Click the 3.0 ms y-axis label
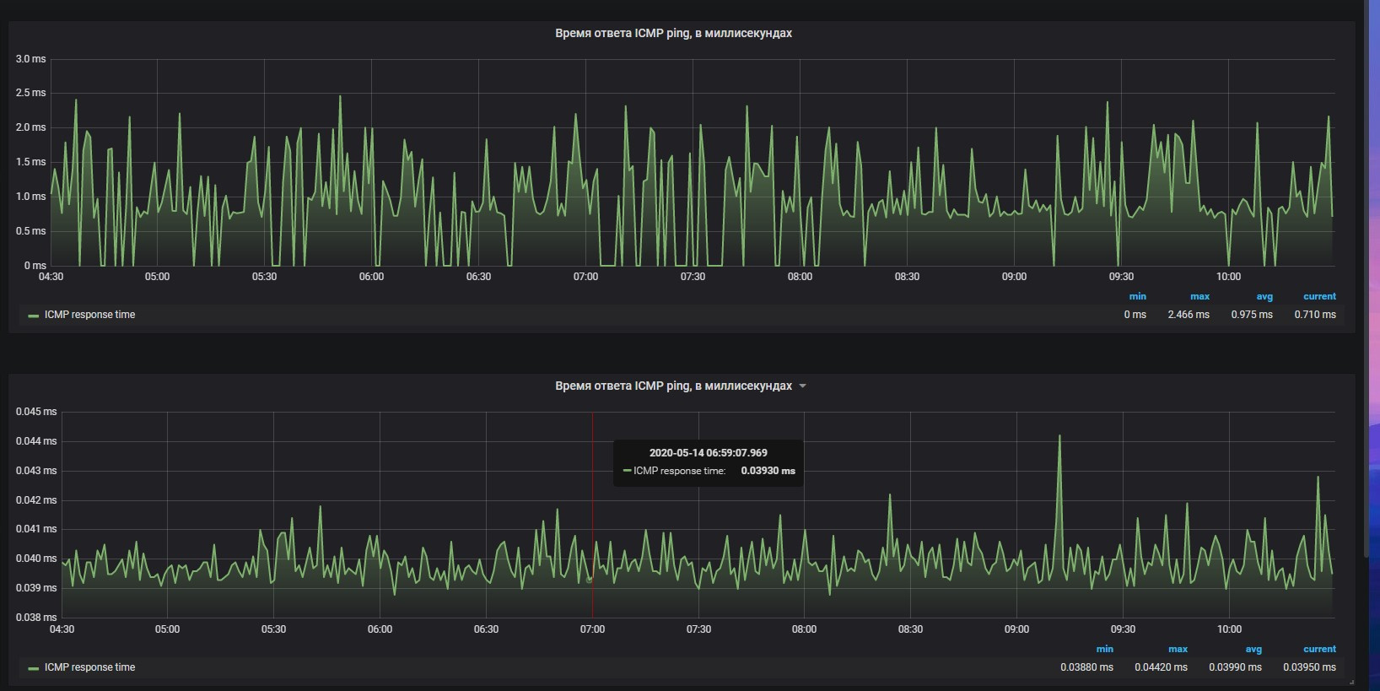This screenshot has height=691, width=1380. click(30, 59)
